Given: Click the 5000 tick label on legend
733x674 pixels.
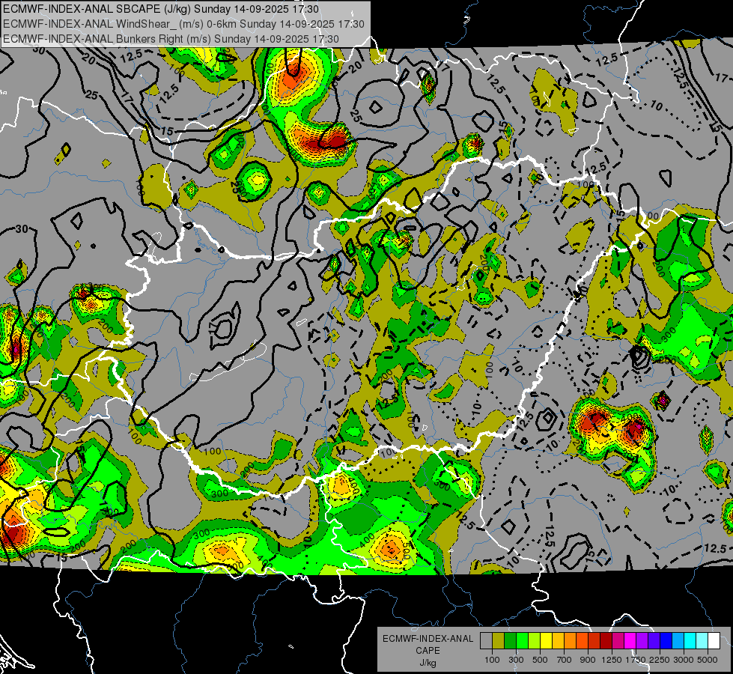Looking at the screenshot, I should coord(708,660).
